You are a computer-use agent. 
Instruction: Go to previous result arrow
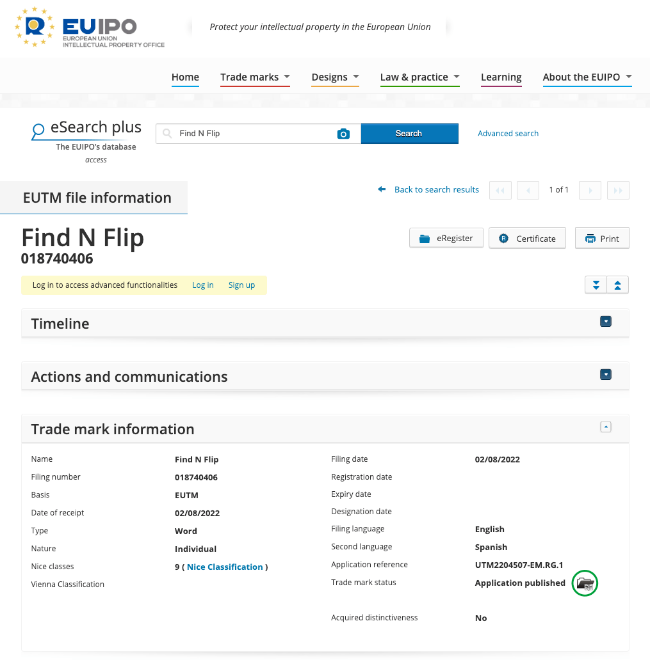click(x=528, y=190)
